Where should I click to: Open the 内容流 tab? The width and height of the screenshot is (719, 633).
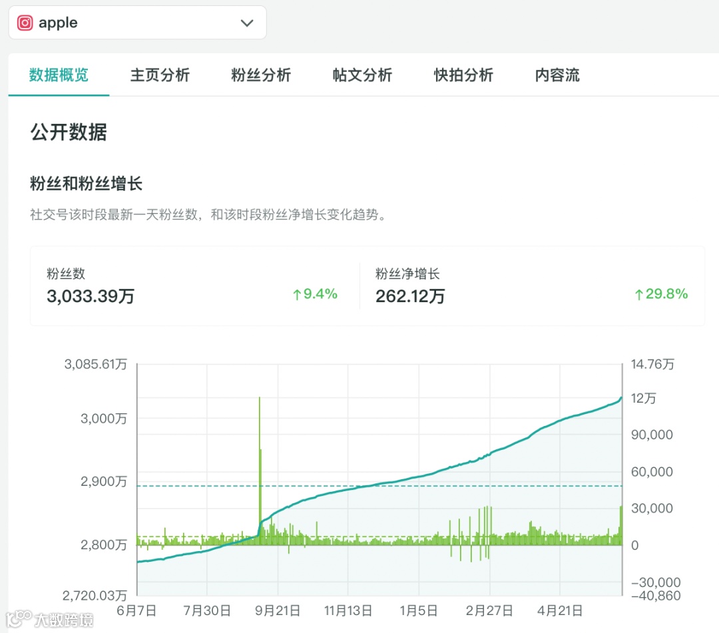tap(557, 75)
